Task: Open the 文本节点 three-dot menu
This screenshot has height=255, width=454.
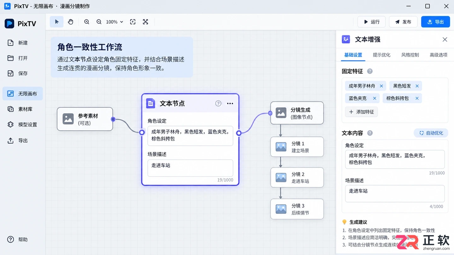Action: click(x=230, y=104)
